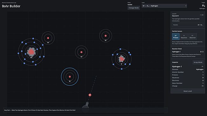The width and height of the screenshot is (207, 116).
Task: Click Reset Level button
Action: 188,91
